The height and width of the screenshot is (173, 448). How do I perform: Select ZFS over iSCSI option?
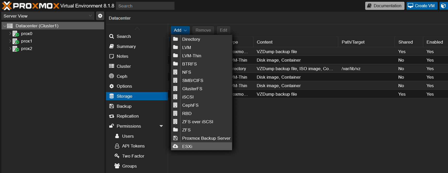(202, 122)
